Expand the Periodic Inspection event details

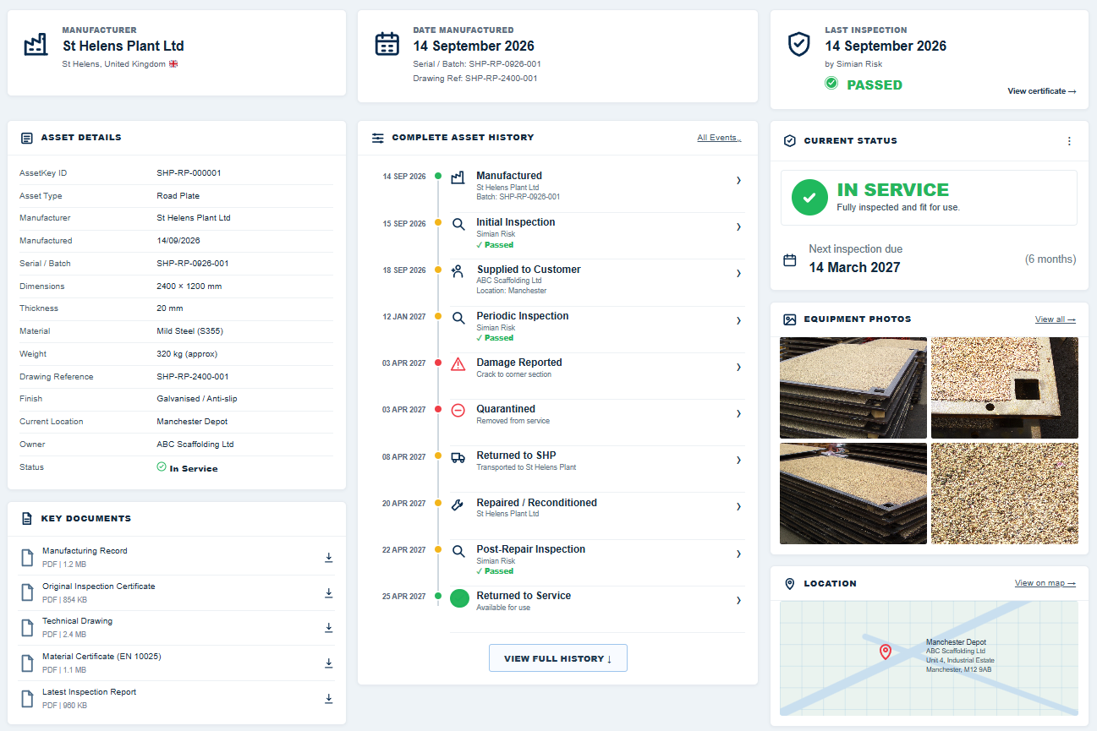point(738,320)
